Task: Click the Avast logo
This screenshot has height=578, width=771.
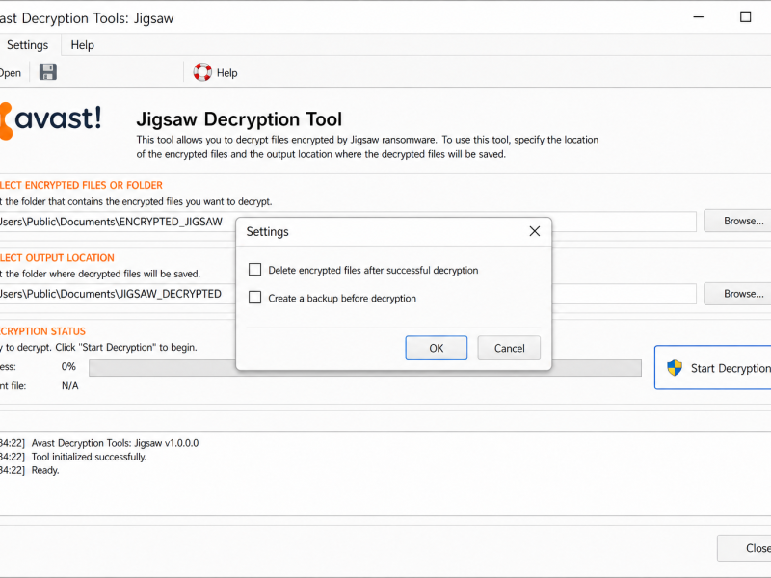Action: 50,119
